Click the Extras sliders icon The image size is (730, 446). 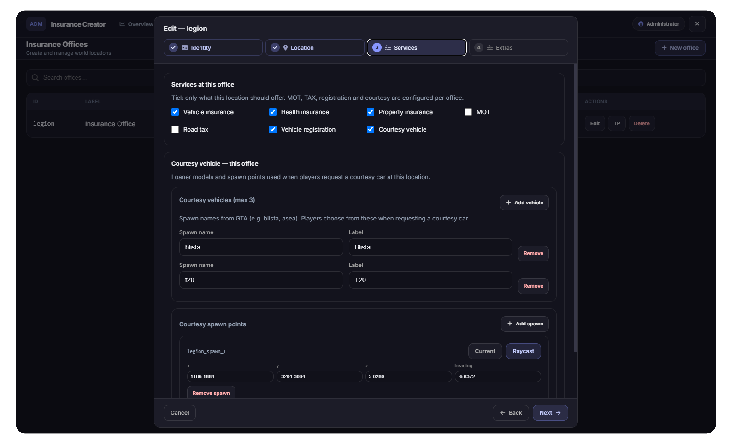pos(490,47)
